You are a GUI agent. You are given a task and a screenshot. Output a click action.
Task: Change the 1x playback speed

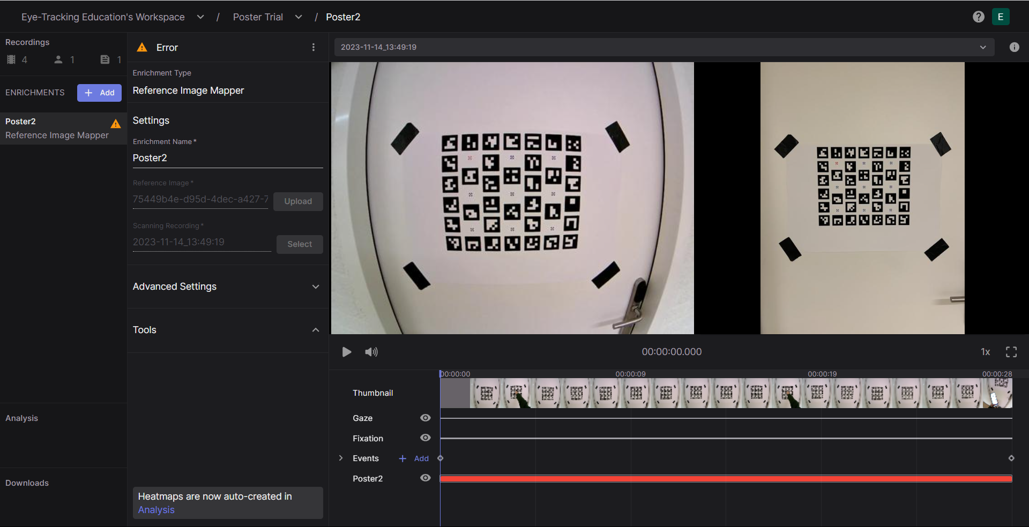(986, 352)
